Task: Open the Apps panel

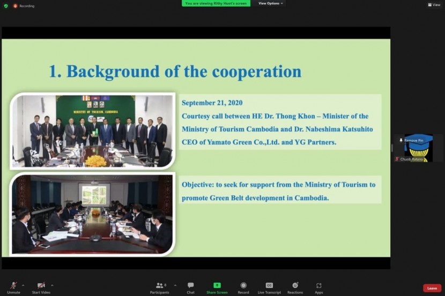Action: tap(319, 286)
